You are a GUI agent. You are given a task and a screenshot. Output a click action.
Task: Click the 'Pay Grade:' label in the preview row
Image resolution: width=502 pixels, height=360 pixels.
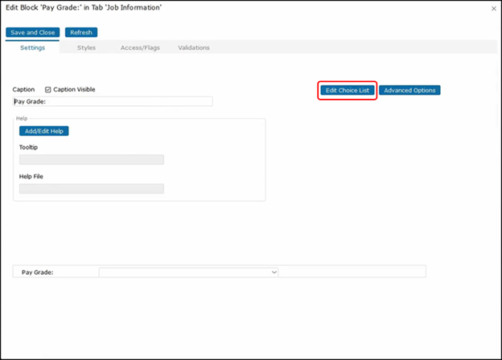[38, 272]
